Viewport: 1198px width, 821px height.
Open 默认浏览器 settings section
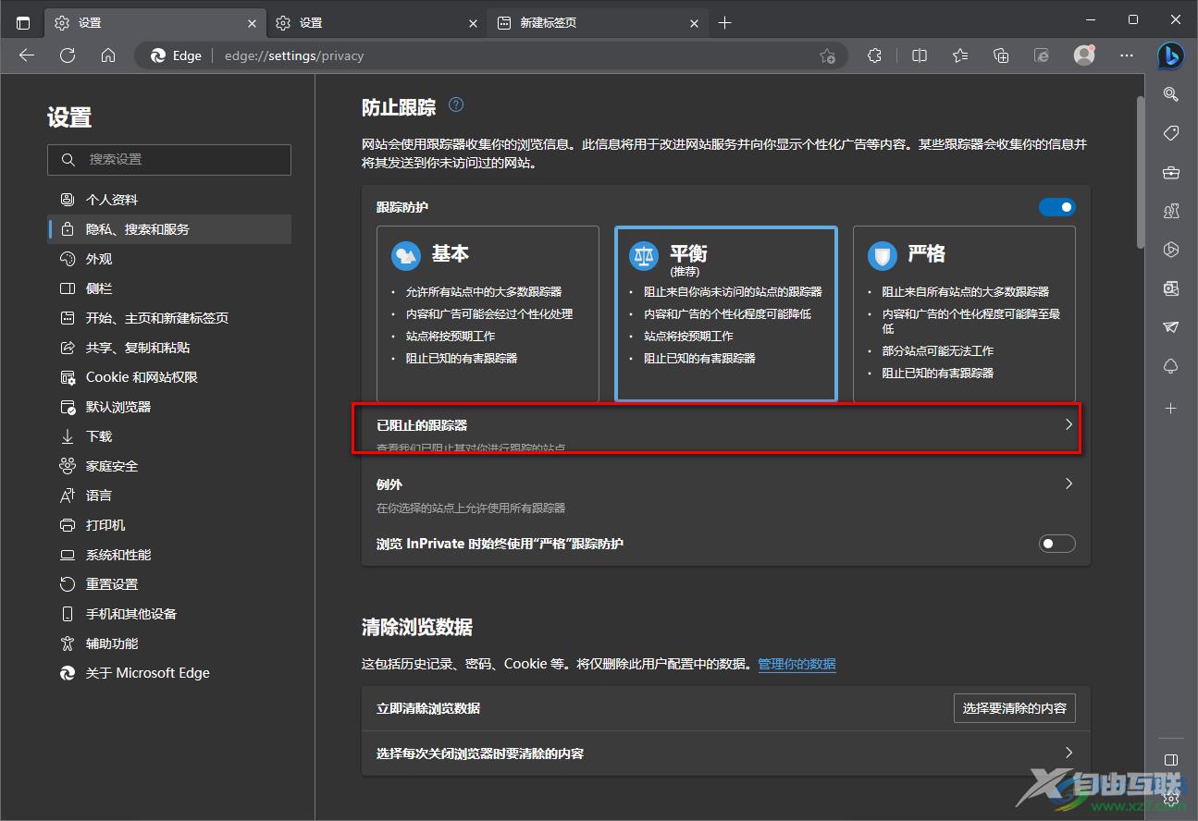[169, 407]
